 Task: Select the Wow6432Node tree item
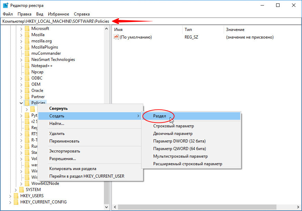click(x=45, y=183)
